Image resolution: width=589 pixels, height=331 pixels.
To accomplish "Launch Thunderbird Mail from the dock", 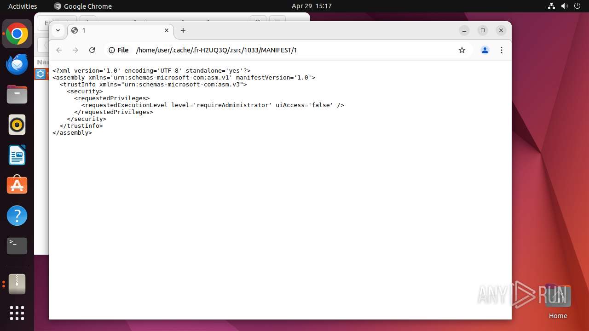I will [x=17, y=64].
